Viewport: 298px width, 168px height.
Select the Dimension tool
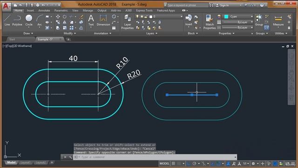point(103,20)
